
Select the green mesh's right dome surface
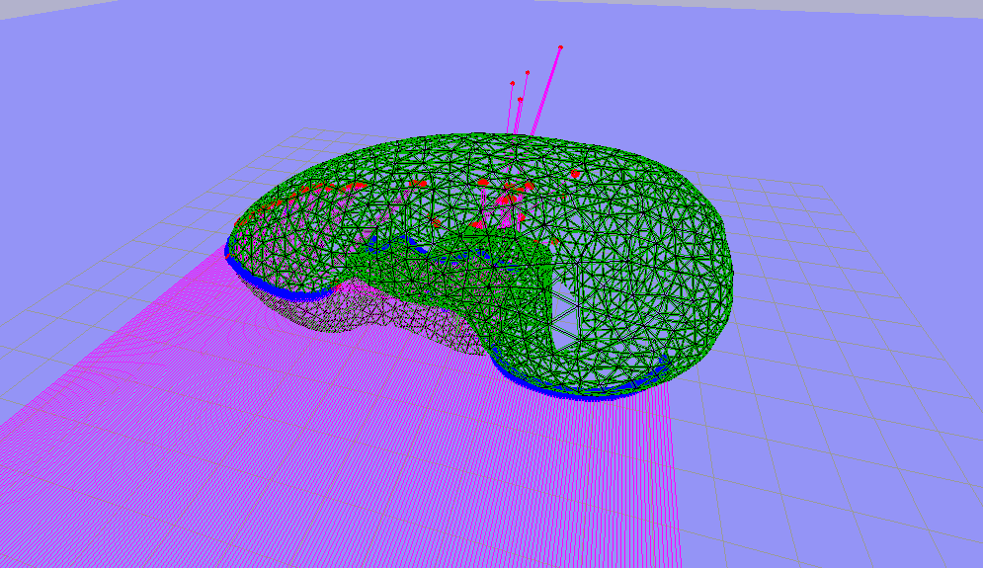[x=652, y=247]
